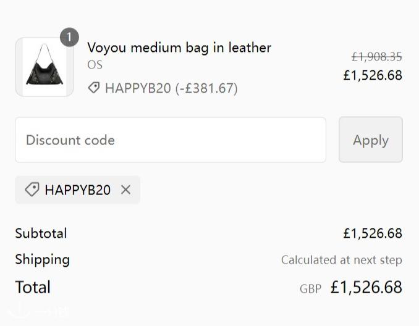Click the HAPPYB20 (-£381.67) discount text
The height and width of the screenshot is (326, 419).
pos(171,88)
